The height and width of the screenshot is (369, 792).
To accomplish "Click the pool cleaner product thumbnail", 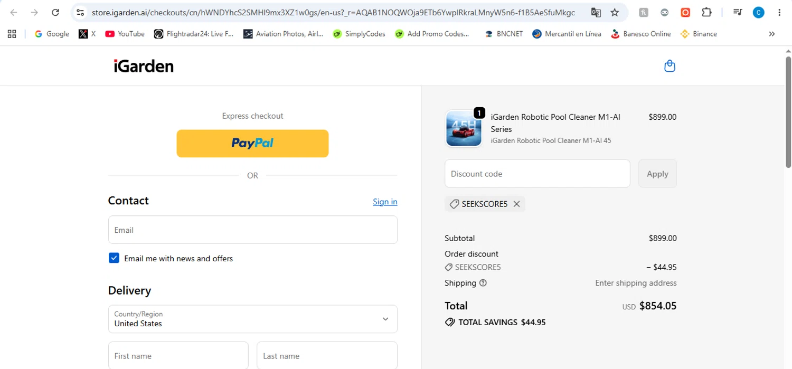I will click(x=464, y=128).
